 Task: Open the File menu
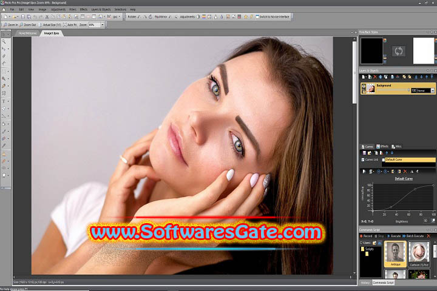coord(12,10)
